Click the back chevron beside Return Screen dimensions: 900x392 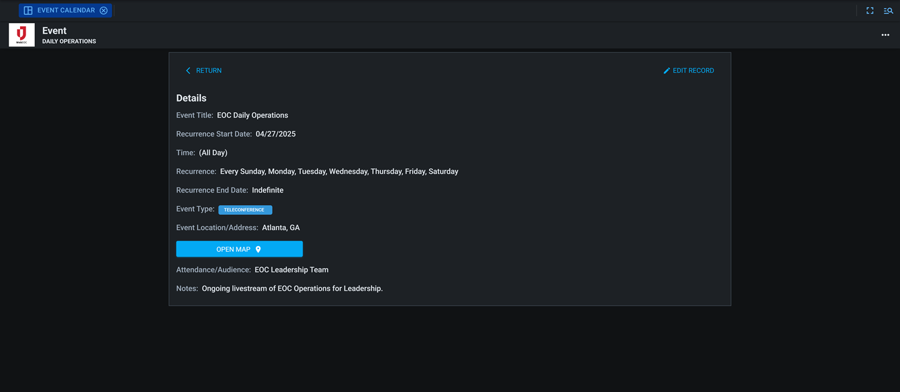(188, 70)
